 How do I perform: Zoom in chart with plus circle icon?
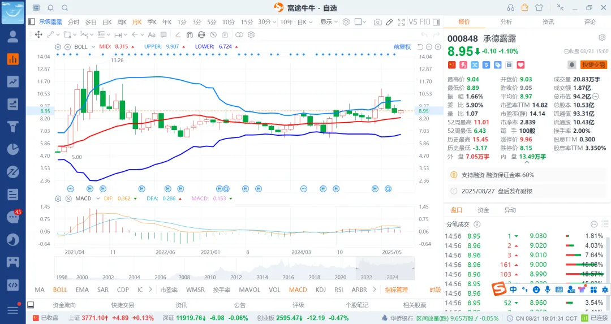coord(438,47)
